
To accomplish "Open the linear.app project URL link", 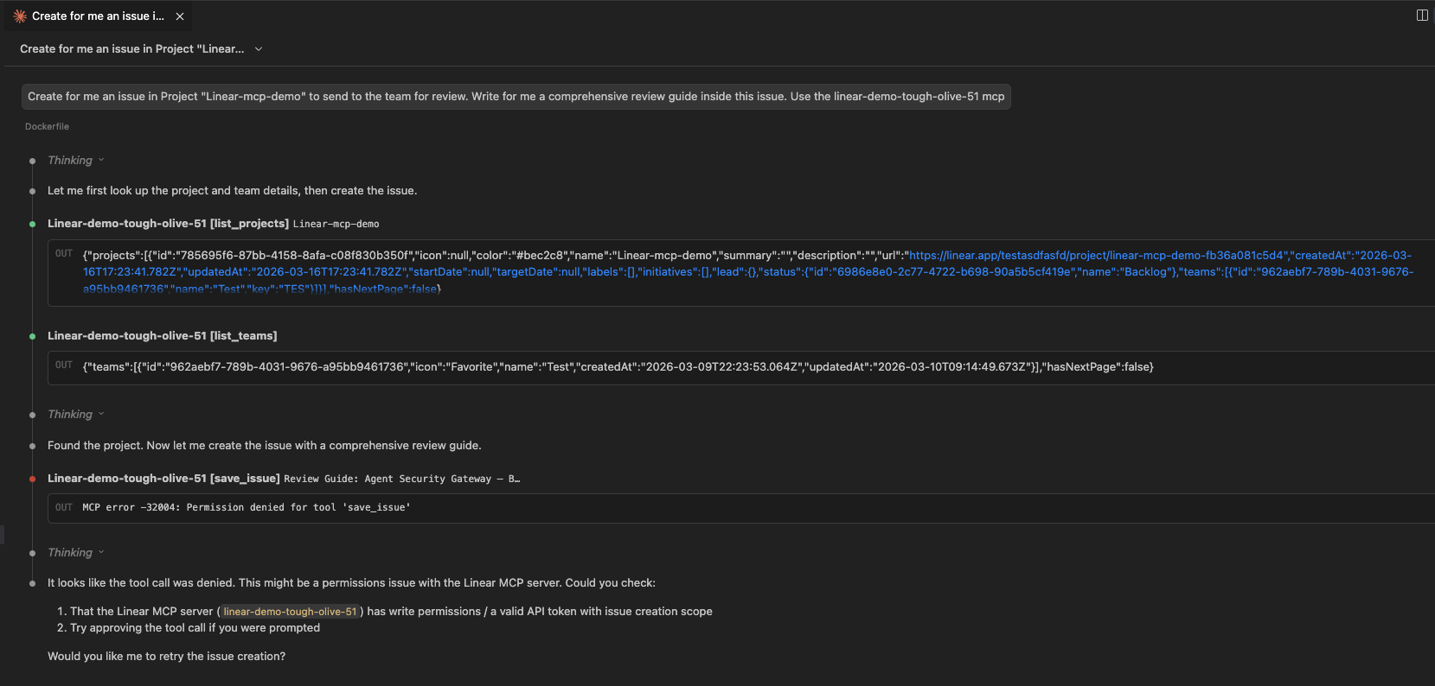I will (x=1096, y=256).
